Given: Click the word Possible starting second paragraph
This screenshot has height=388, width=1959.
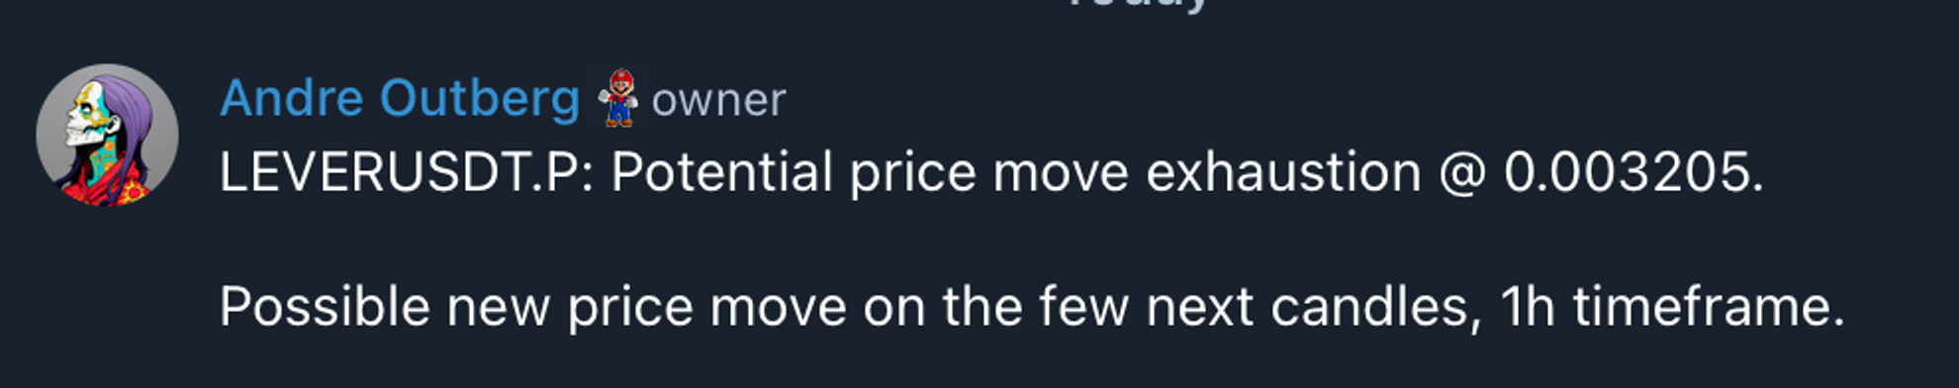Looking at the screenshot, I should click(x=325, y=307).
